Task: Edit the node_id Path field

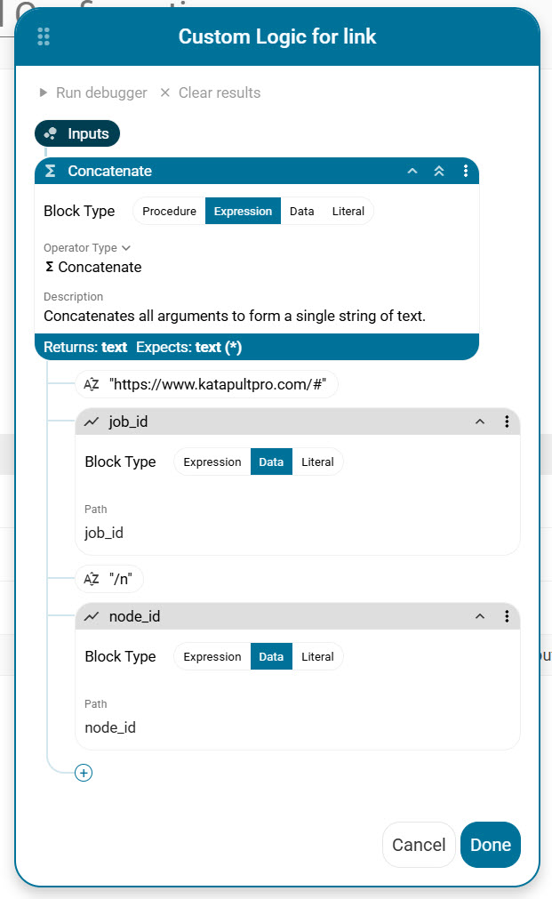Action: (x=110, y=727)
